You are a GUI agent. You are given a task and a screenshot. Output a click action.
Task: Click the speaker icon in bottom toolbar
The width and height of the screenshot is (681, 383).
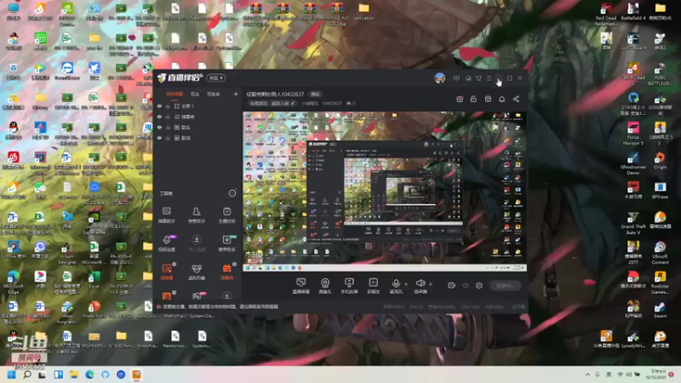pyautogui.click(x=420, y=283)
